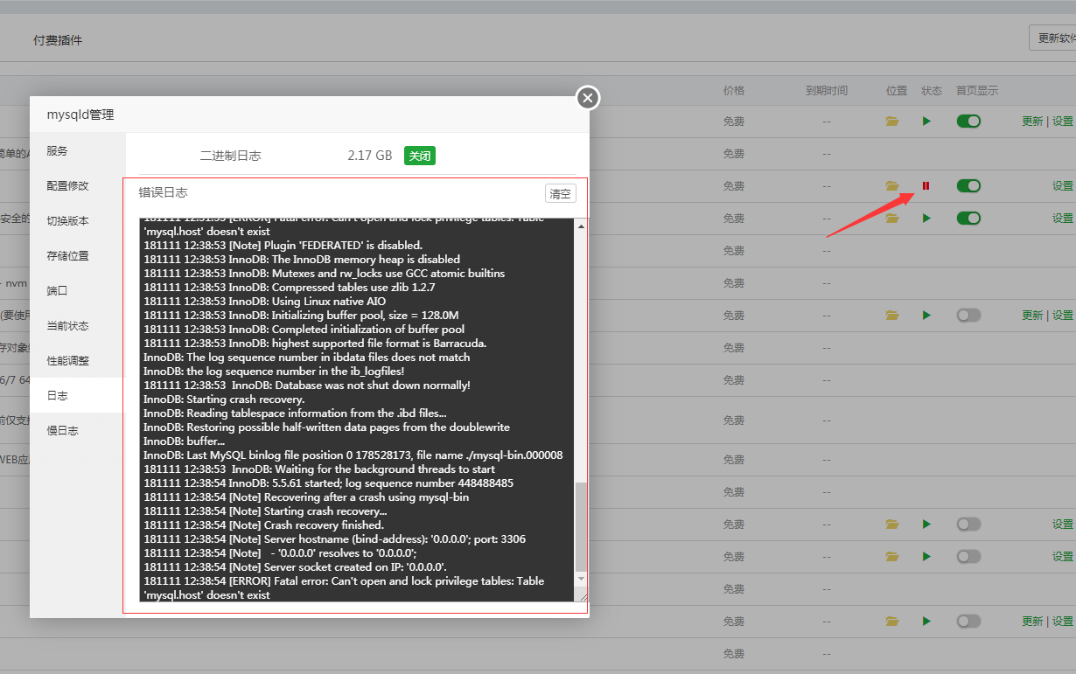
Task: Open 性能调整 section
Action: tap(78, 360)
